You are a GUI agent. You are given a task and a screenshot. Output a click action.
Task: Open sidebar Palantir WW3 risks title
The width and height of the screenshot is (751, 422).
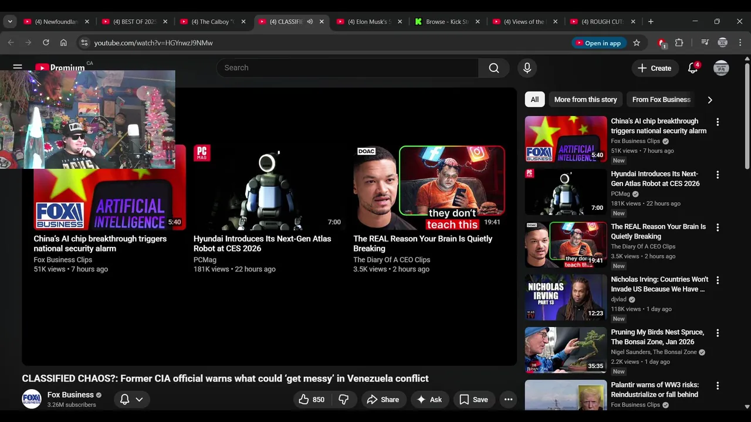coord(655,390)
